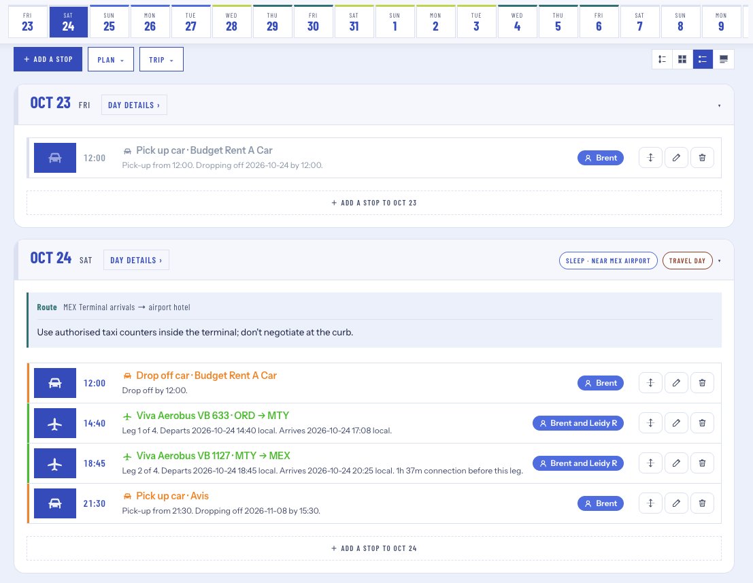Collapse the Oct 23 day section

[719, 105]
